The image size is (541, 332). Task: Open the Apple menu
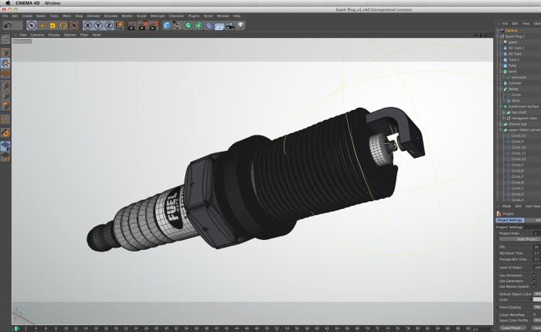point(8,3)
